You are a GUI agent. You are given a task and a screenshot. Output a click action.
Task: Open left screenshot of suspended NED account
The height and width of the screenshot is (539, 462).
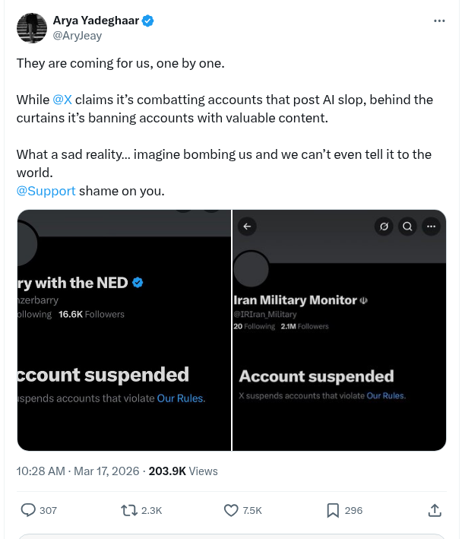124,330
